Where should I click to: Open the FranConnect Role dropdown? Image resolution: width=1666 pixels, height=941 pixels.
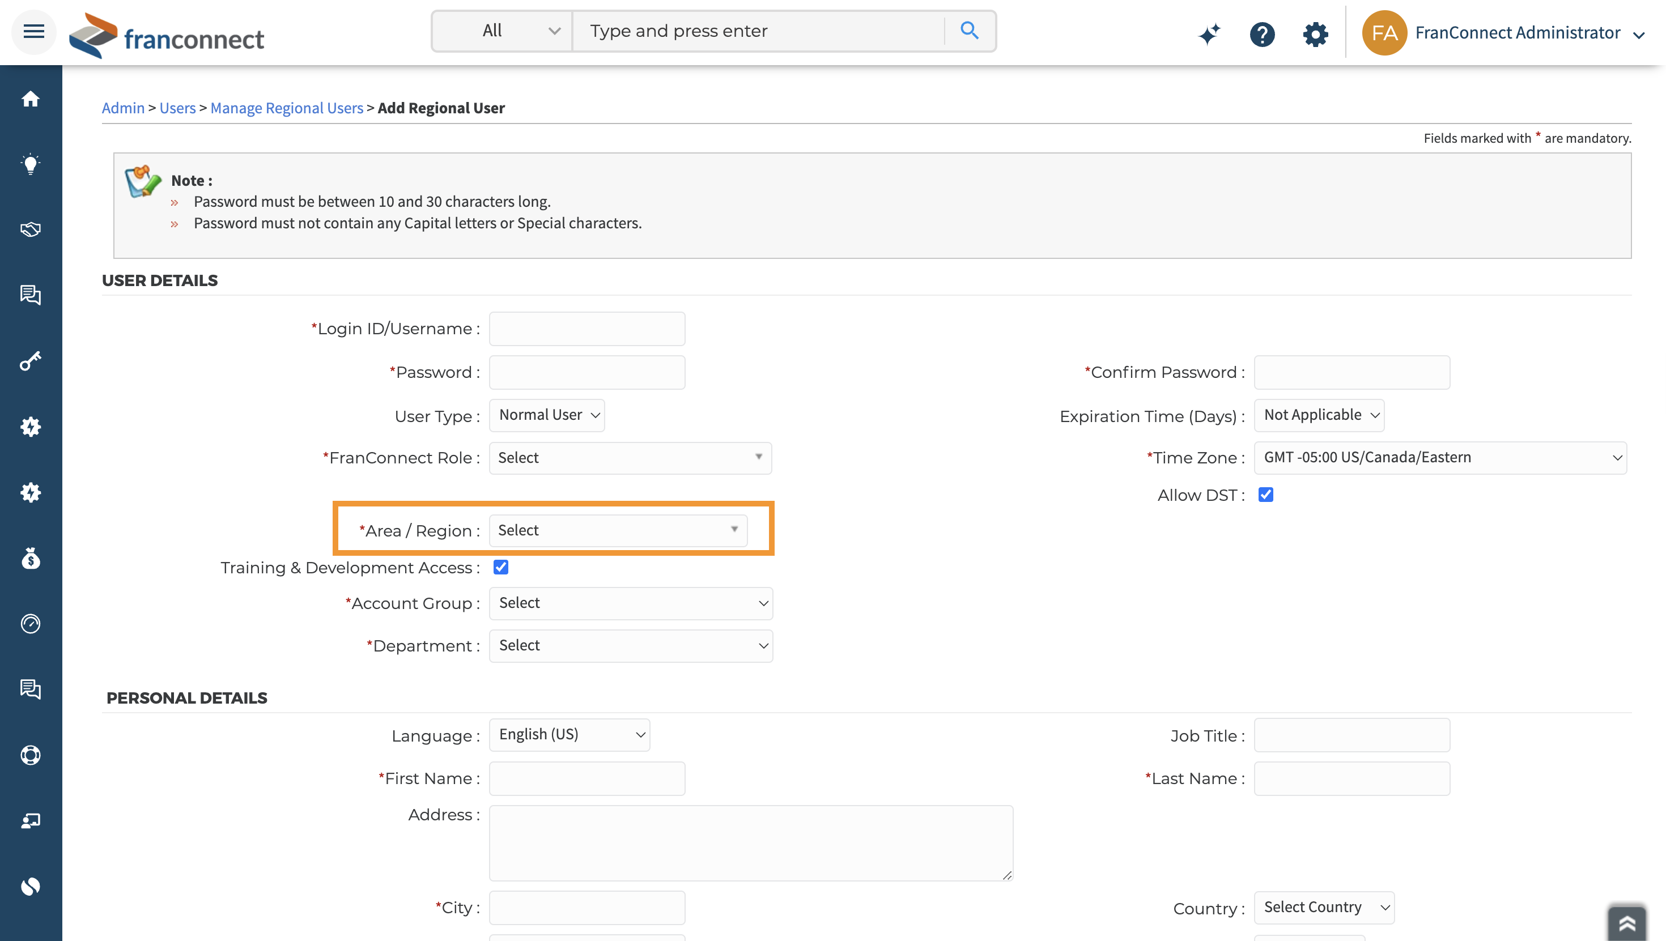[630, 458]
